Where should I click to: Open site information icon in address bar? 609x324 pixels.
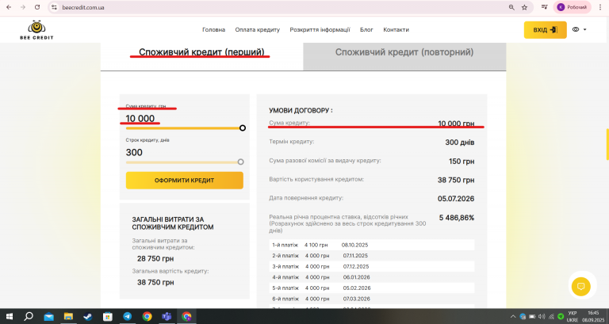pos(55,7)
